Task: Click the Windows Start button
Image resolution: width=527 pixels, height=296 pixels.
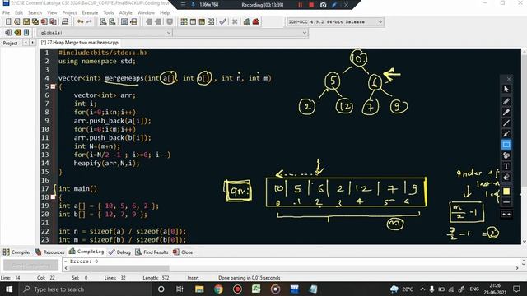Action: pyautogui.click(x=9, y=289)
